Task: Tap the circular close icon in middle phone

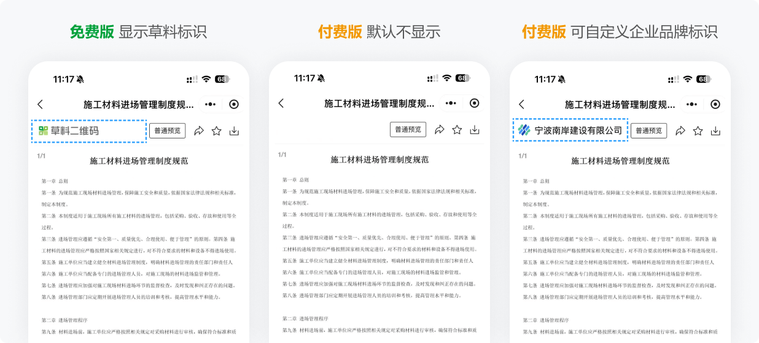Action: click(475, 104)
